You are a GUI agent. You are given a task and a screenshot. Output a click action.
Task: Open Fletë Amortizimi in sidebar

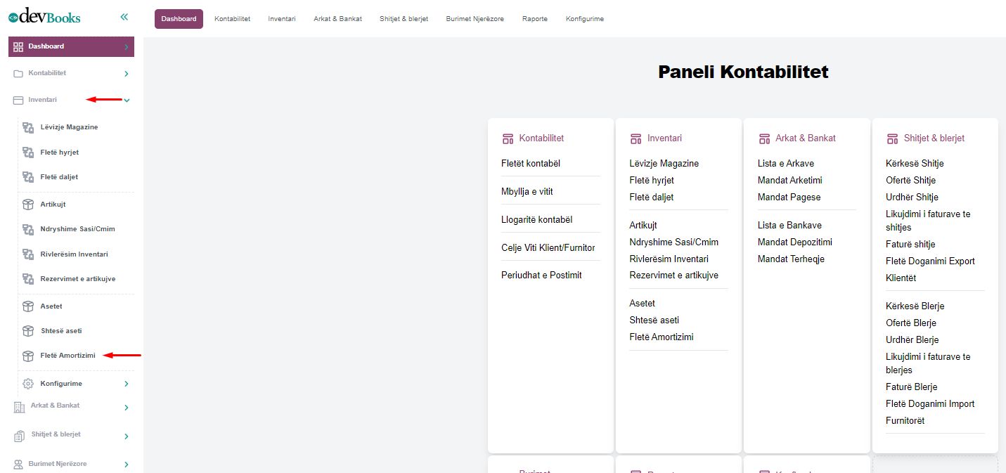67,356
